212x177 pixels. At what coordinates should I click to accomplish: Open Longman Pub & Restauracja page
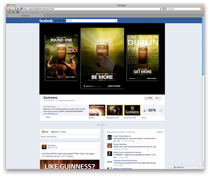125,160
